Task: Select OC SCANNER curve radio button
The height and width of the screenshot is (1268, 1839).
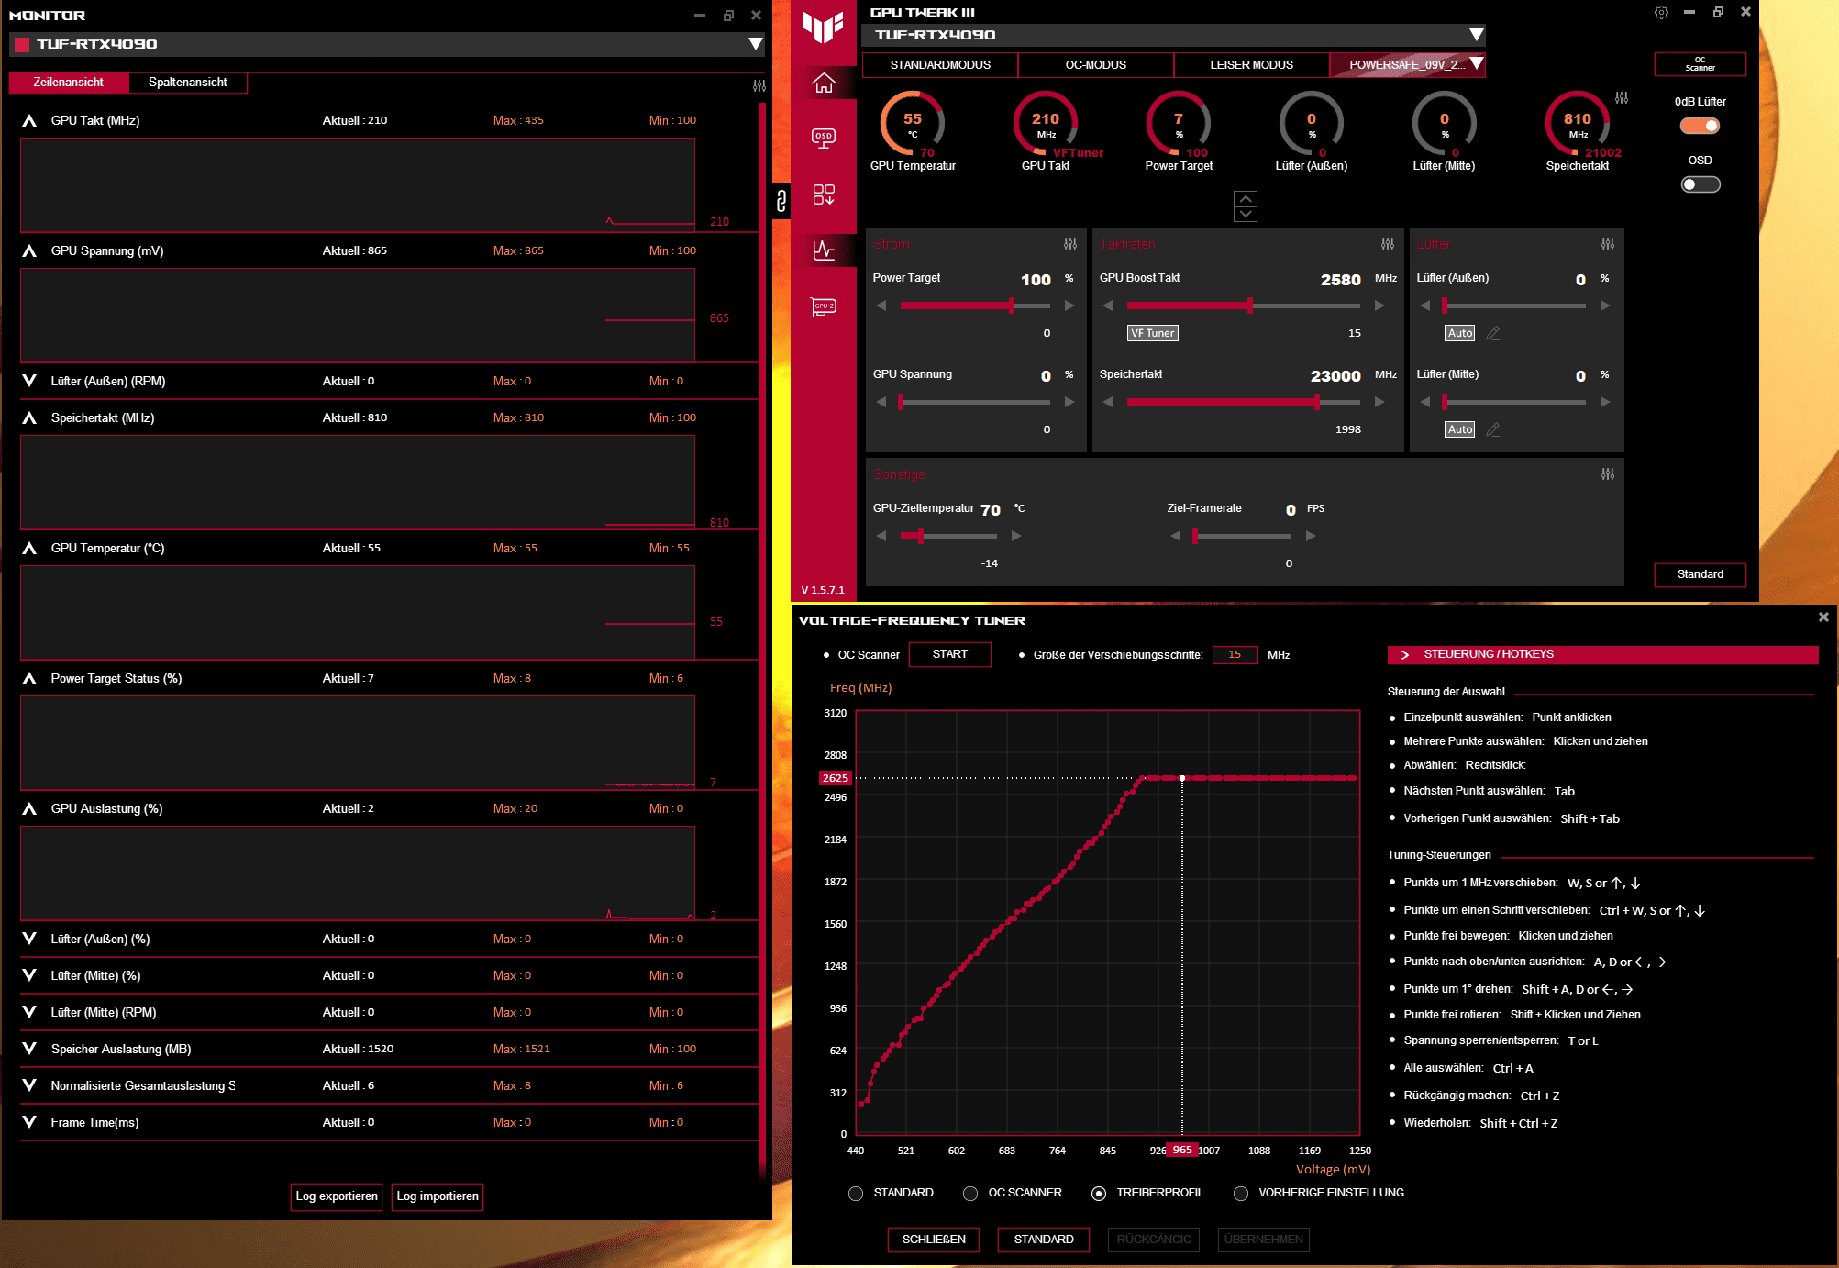Action: [x=970, y=1194]
